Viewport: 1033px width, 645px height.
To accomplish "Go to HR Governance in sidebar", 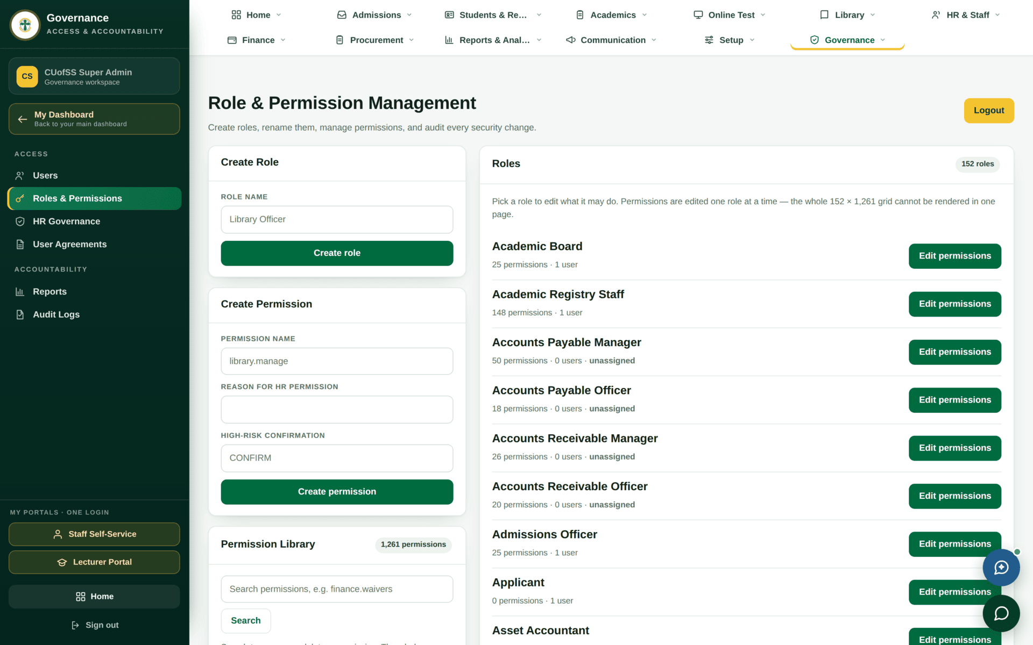I will (x=94, y=221).
